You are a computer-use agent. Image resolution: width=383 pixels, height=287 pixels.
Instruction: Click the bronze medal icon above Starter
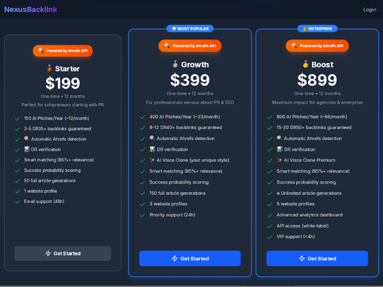(49, 68)
